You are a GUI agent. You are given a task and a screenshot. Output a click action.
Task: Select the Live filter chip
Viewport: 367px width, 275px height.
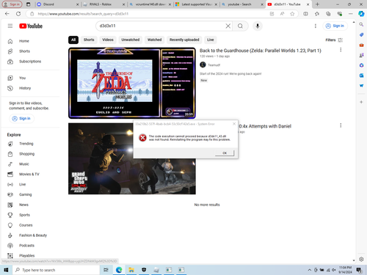(x=211, y=40)
